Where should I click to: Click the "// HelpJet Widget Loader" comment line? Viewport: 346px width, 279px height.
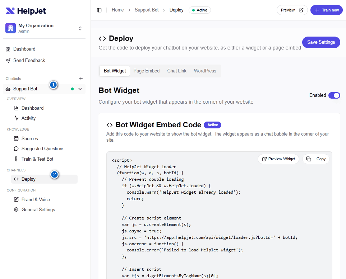147,167
